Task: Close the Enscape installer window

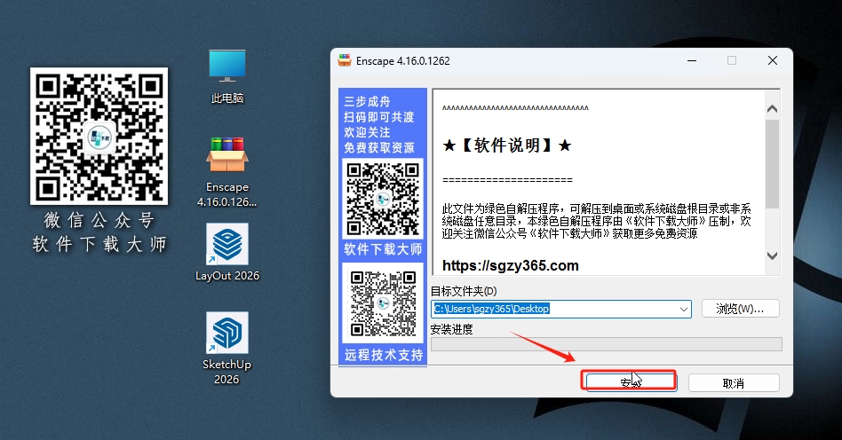Action: point(772,60)
